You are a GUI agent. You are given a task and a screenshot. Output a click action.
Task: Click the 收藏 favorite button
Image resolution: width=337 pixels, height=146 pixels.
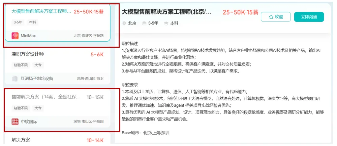point(276,17)
